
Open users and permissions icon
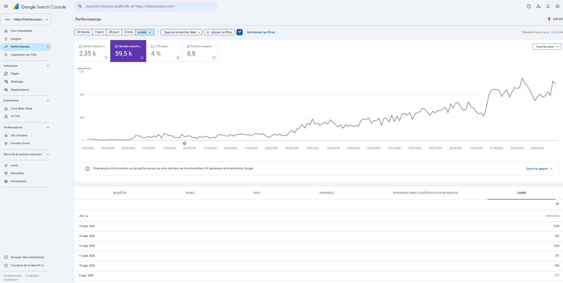(538, 6)
